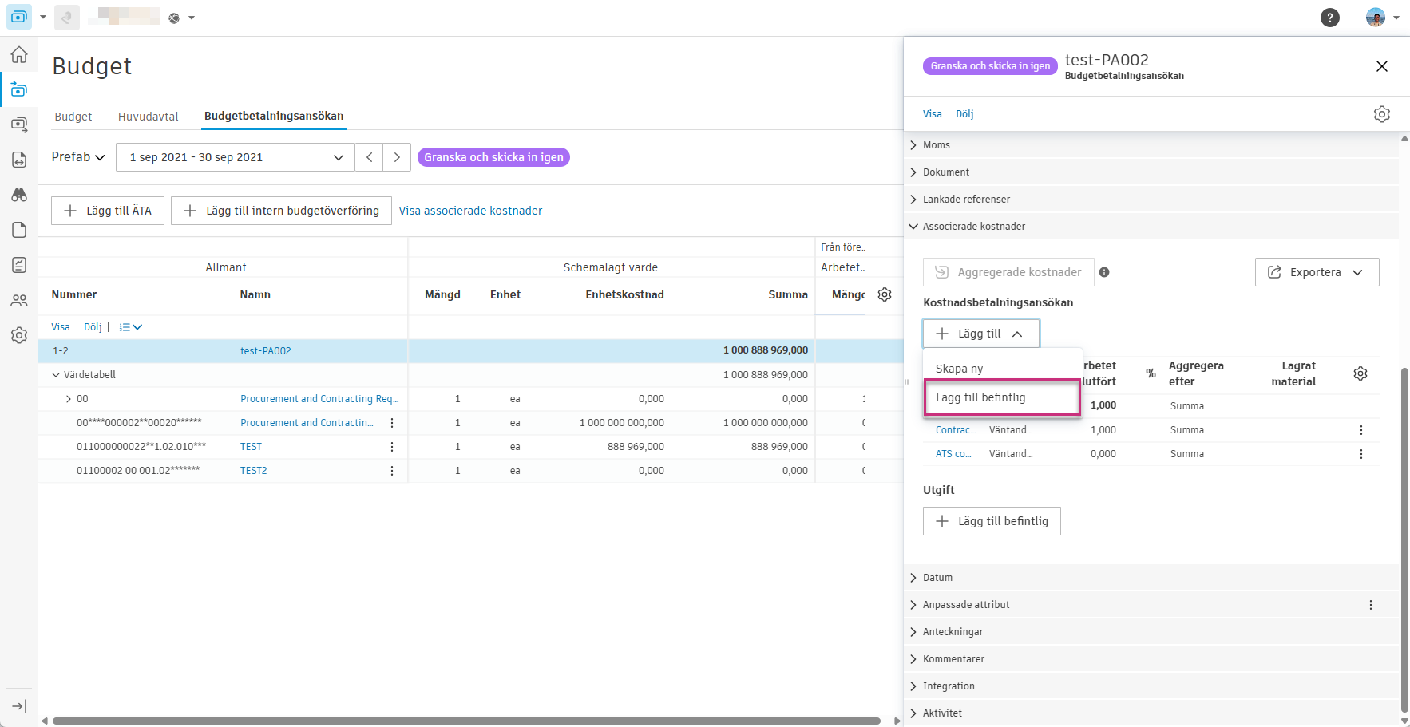Open the test-PA002 link in the table
Screen dimensions: 1410x727
pos(266,351)
